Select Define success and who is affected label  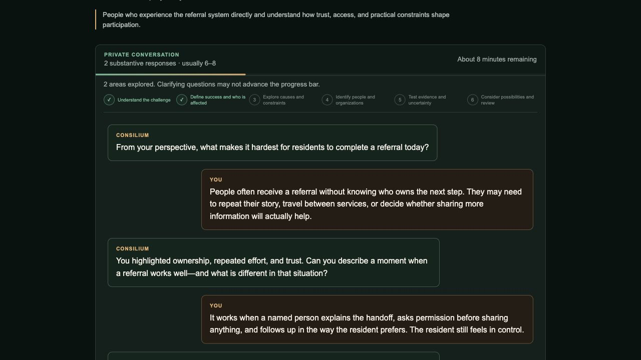[218, 100]
